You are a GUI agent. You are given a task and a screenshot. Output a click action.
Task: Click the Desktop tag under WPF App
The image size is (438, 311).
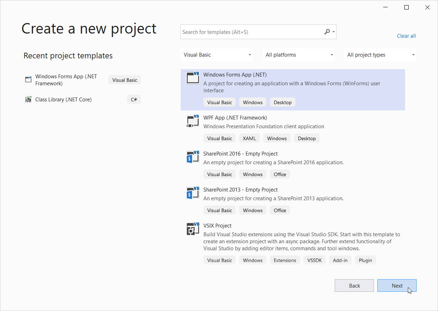tap(307, 138)
